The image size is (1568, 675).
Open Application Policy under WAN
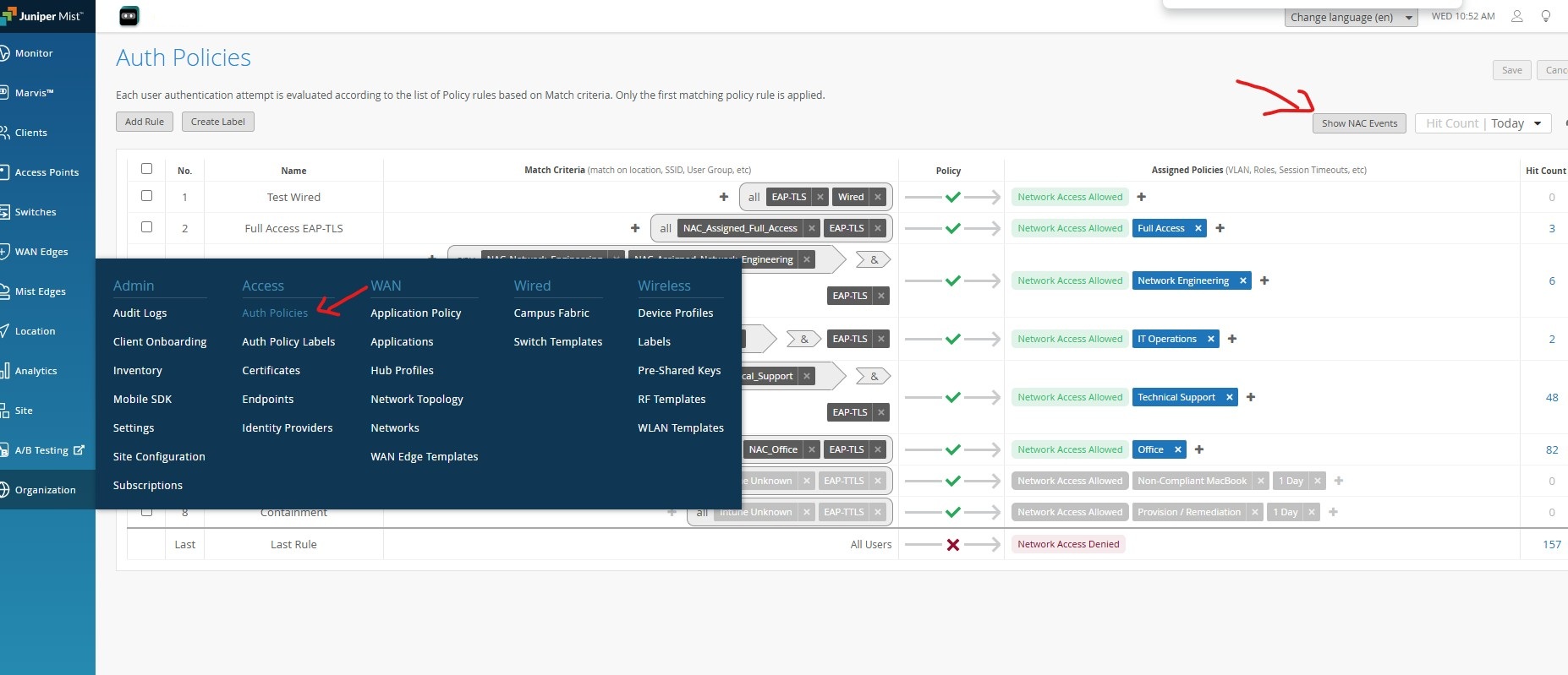(416, 313)
